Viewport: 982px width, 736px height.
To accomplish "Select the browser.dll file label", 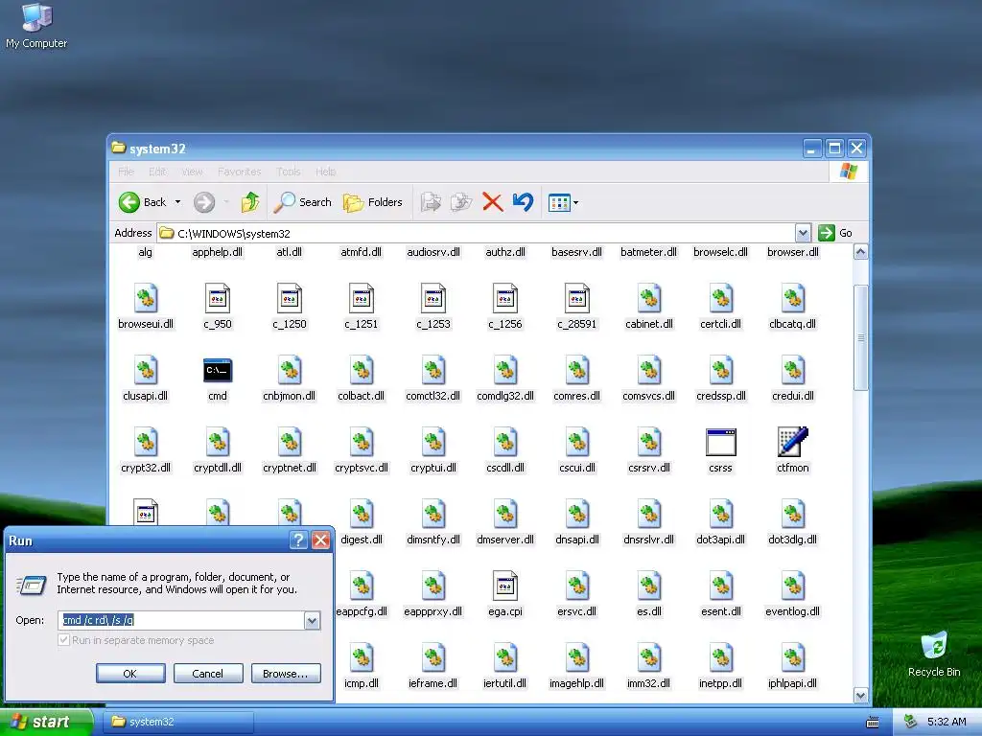I will coord(793,252).
